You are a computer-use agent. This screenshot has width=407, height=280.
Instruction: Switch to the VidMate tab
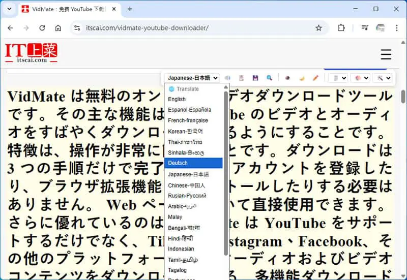(x=69, y=9)
